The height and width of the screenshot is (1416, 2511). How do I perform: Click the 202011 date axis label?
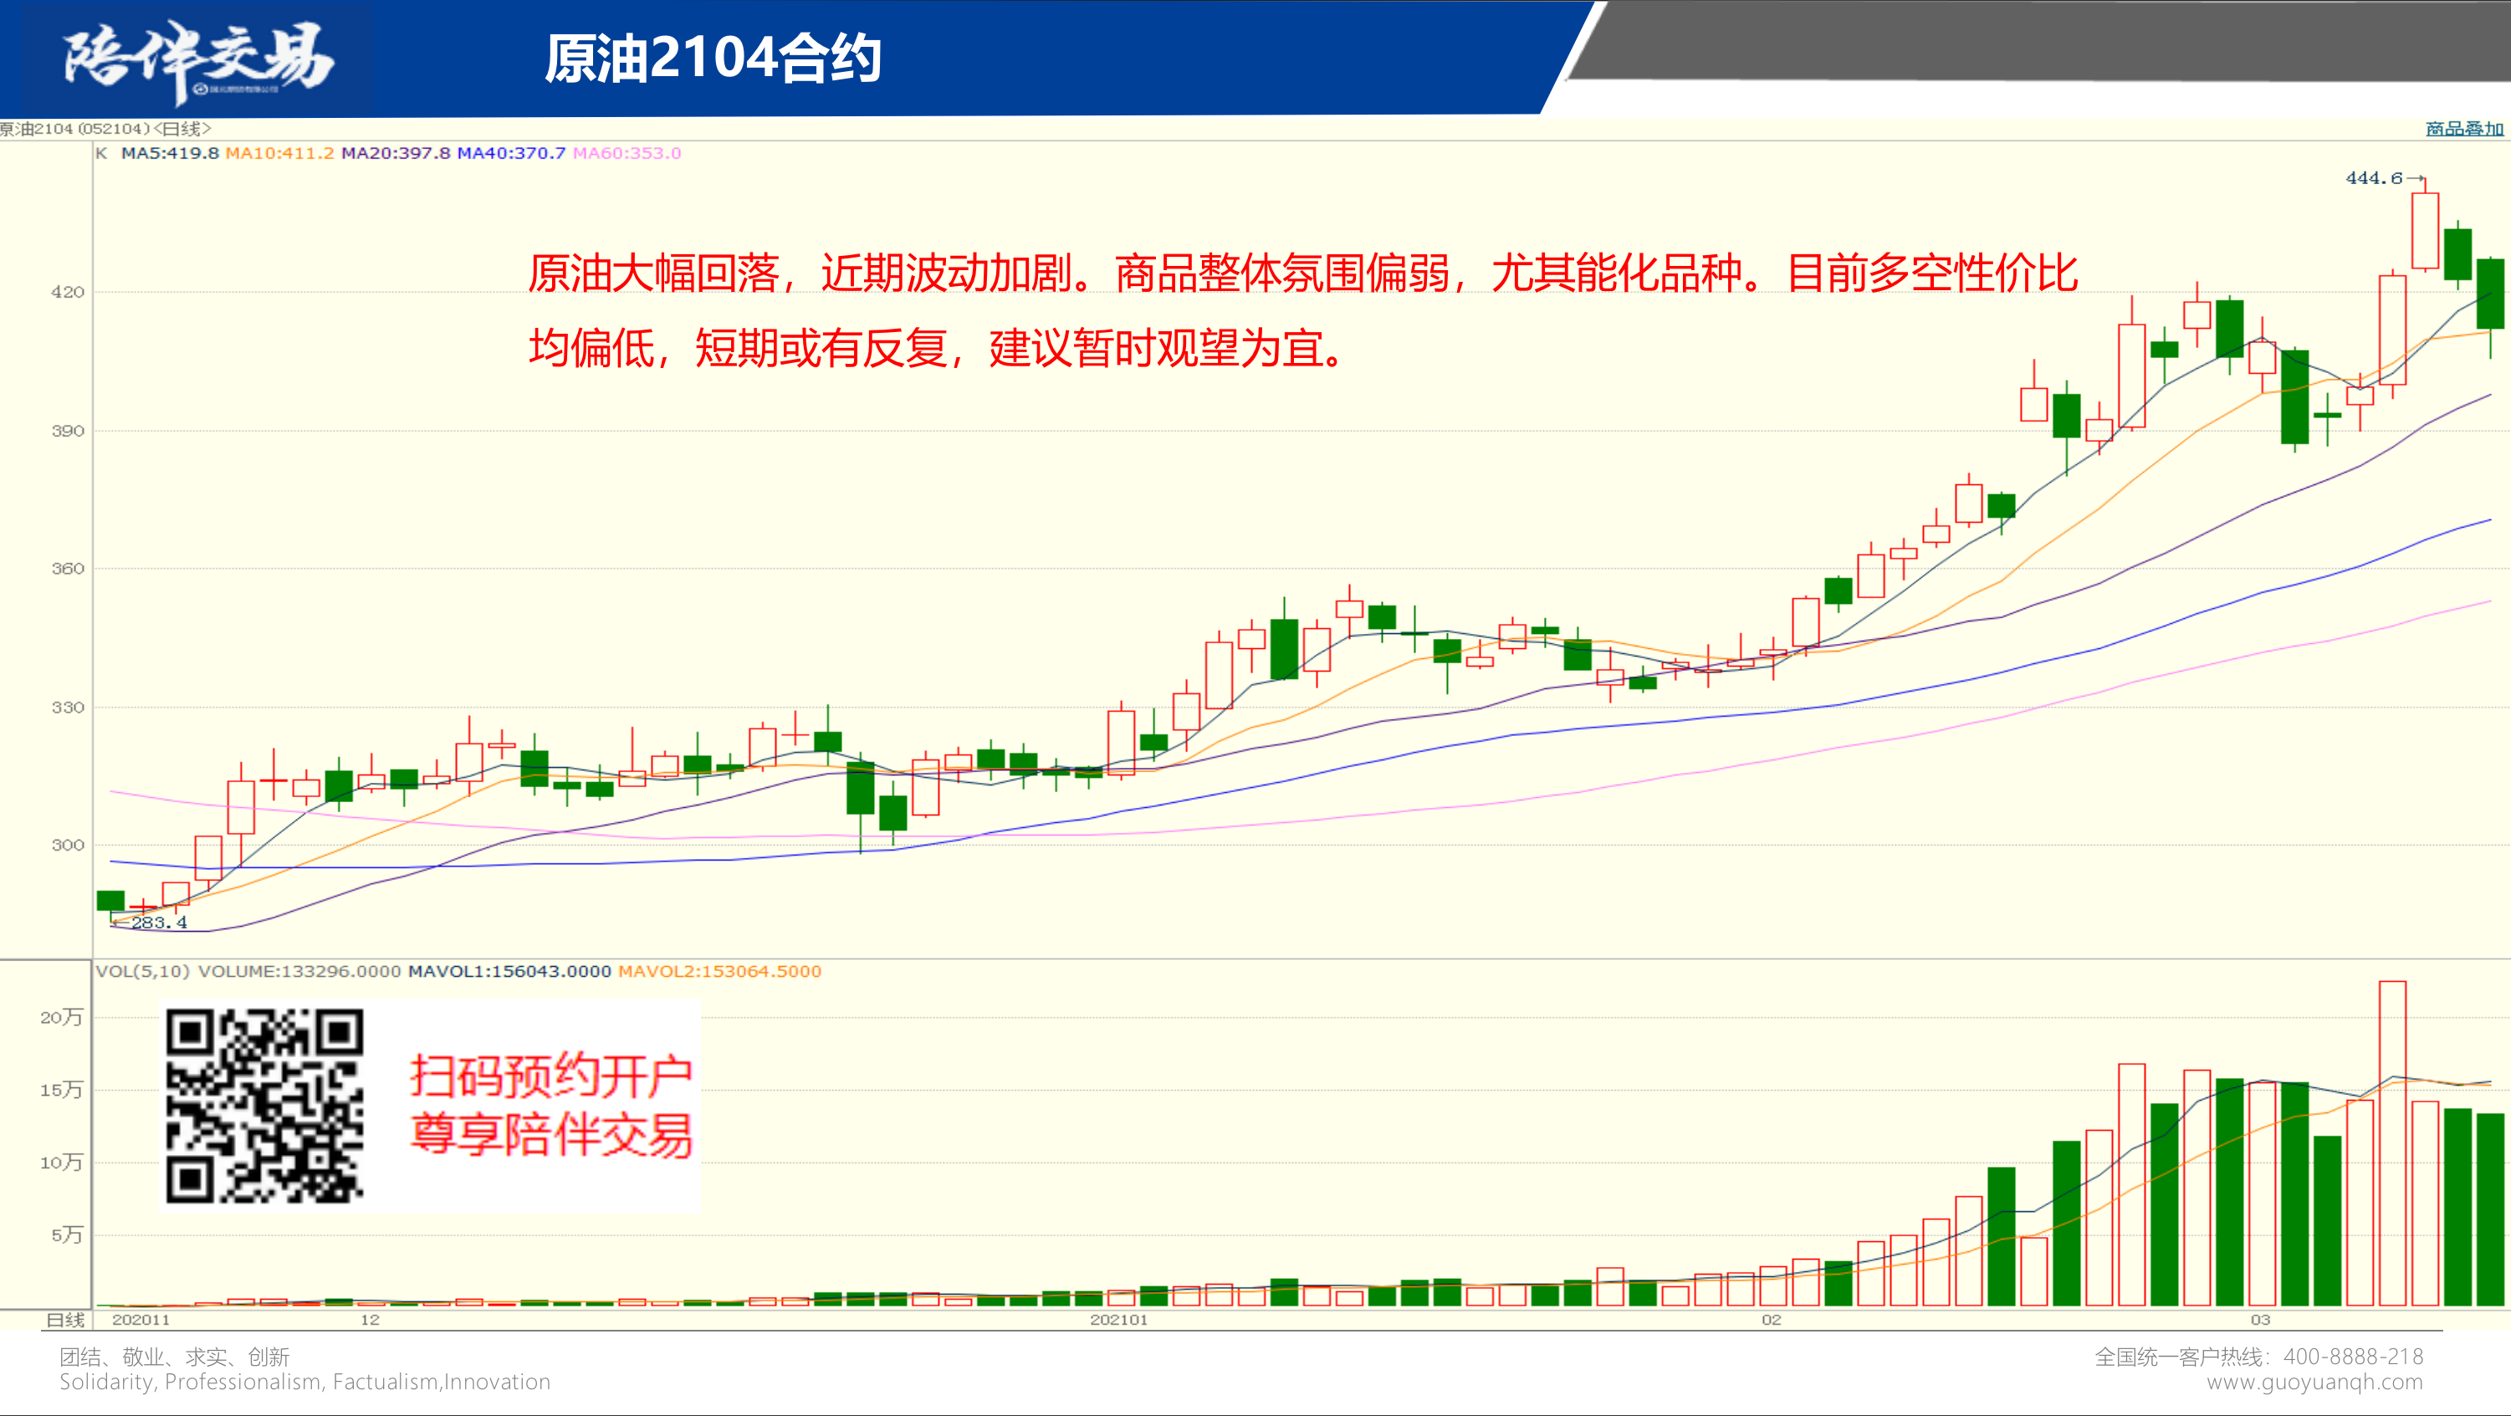(141, 1320)
